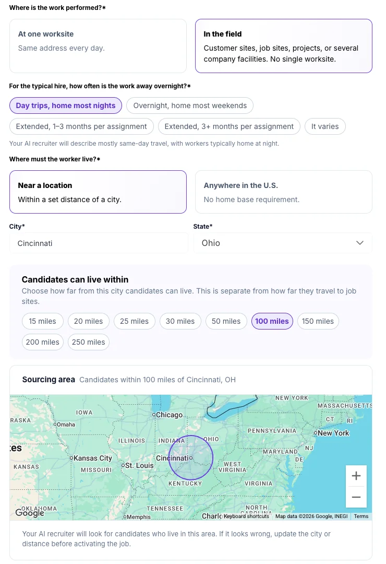Set distance to 25 miles
This screenshot has height=564, width=386.
point(135,321)
